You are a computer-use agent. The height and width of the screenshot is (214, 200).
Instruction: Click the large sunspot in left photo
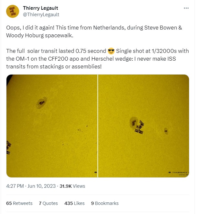[41, 103]
